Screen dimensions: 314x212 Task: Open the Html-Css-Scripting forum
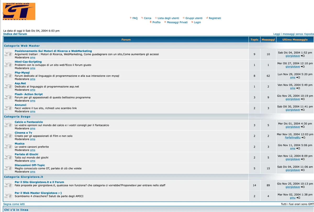[28, 62]
